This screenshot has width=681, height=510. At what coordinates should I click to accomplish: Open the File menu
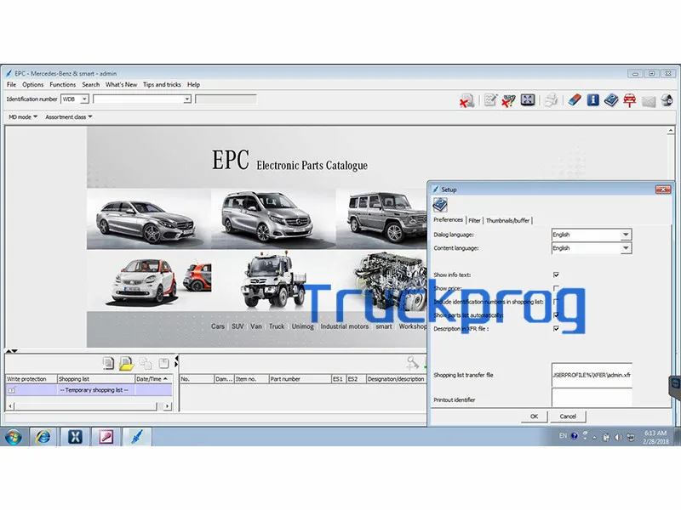11,84
